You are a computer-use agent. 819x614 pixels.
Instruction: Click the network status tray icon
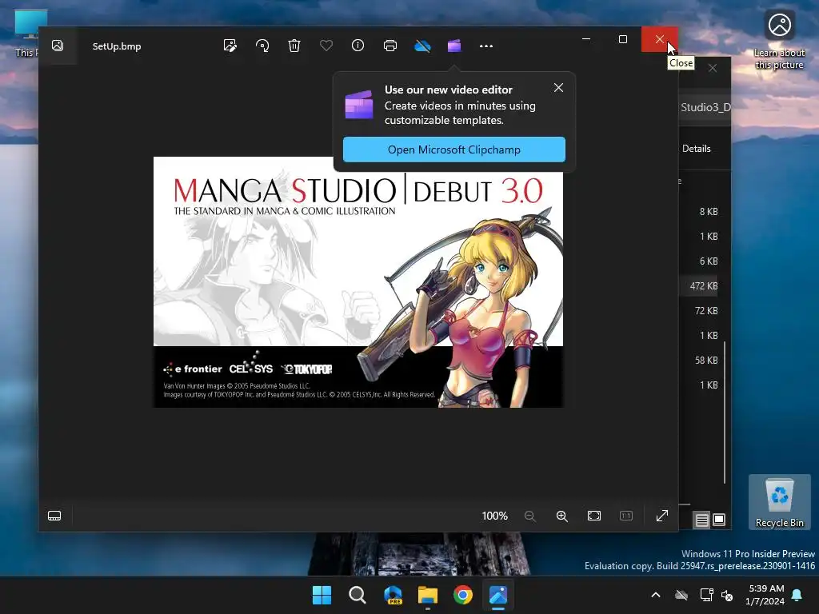click(706, 595)
